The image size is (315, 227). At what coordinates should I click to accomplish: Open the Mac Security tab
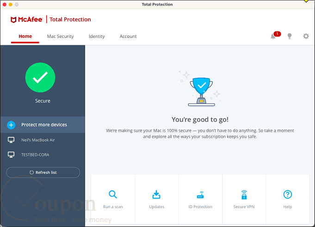[x=60, y=37]
